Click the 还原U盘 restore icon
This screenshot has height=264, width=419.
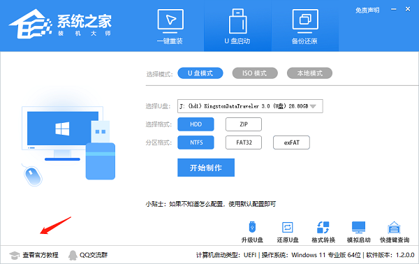(288, 232)
